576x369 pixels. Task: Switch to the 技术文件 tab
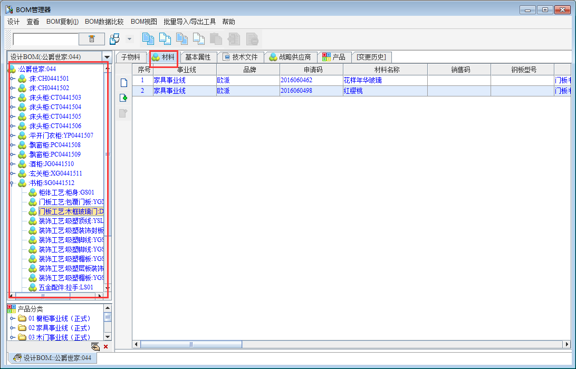point(241,57)
